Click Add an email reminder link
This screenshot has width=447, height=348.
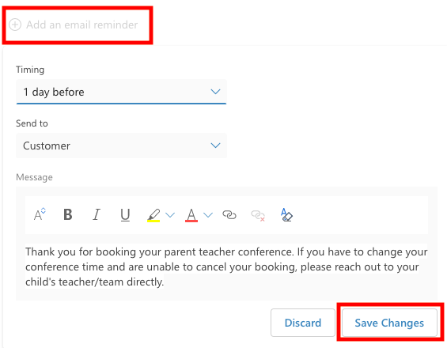pos(81,25)
